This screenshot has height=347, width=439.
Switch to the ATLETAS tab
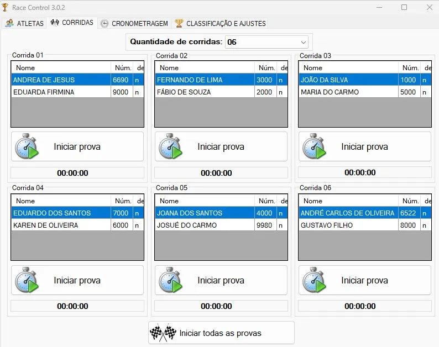tap(24, 23)
